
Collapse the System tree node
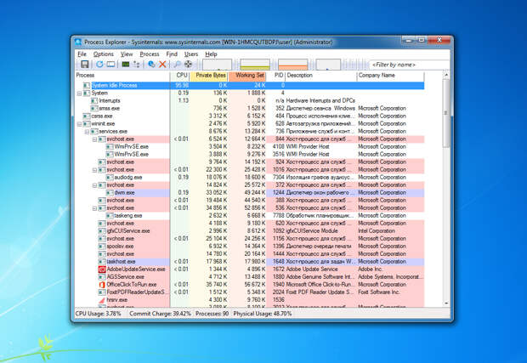coord(79,94)
